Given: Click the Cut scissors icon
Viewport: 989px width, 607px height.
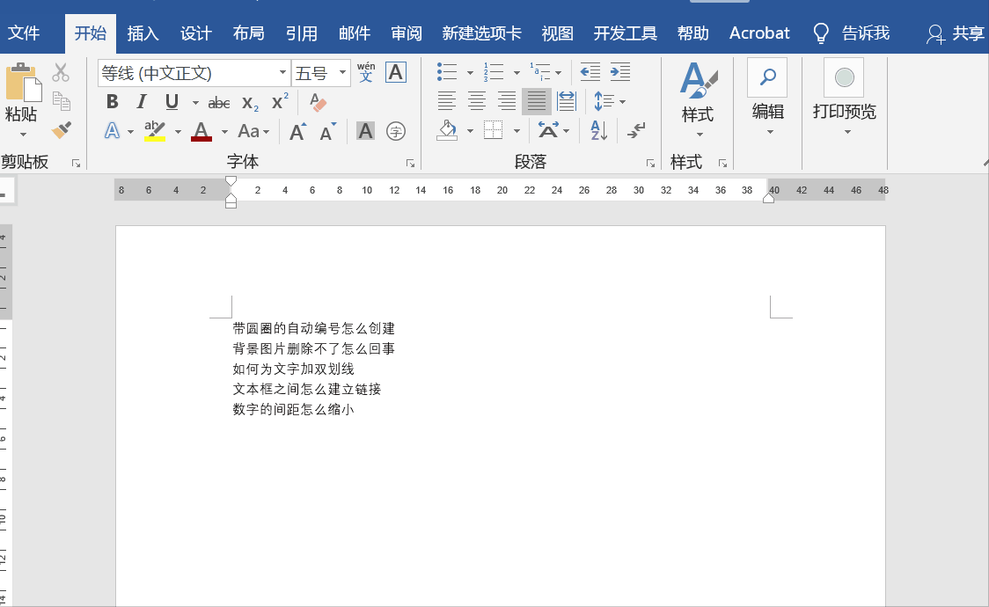Looking at the screenshot, I should tap(61, 71).
